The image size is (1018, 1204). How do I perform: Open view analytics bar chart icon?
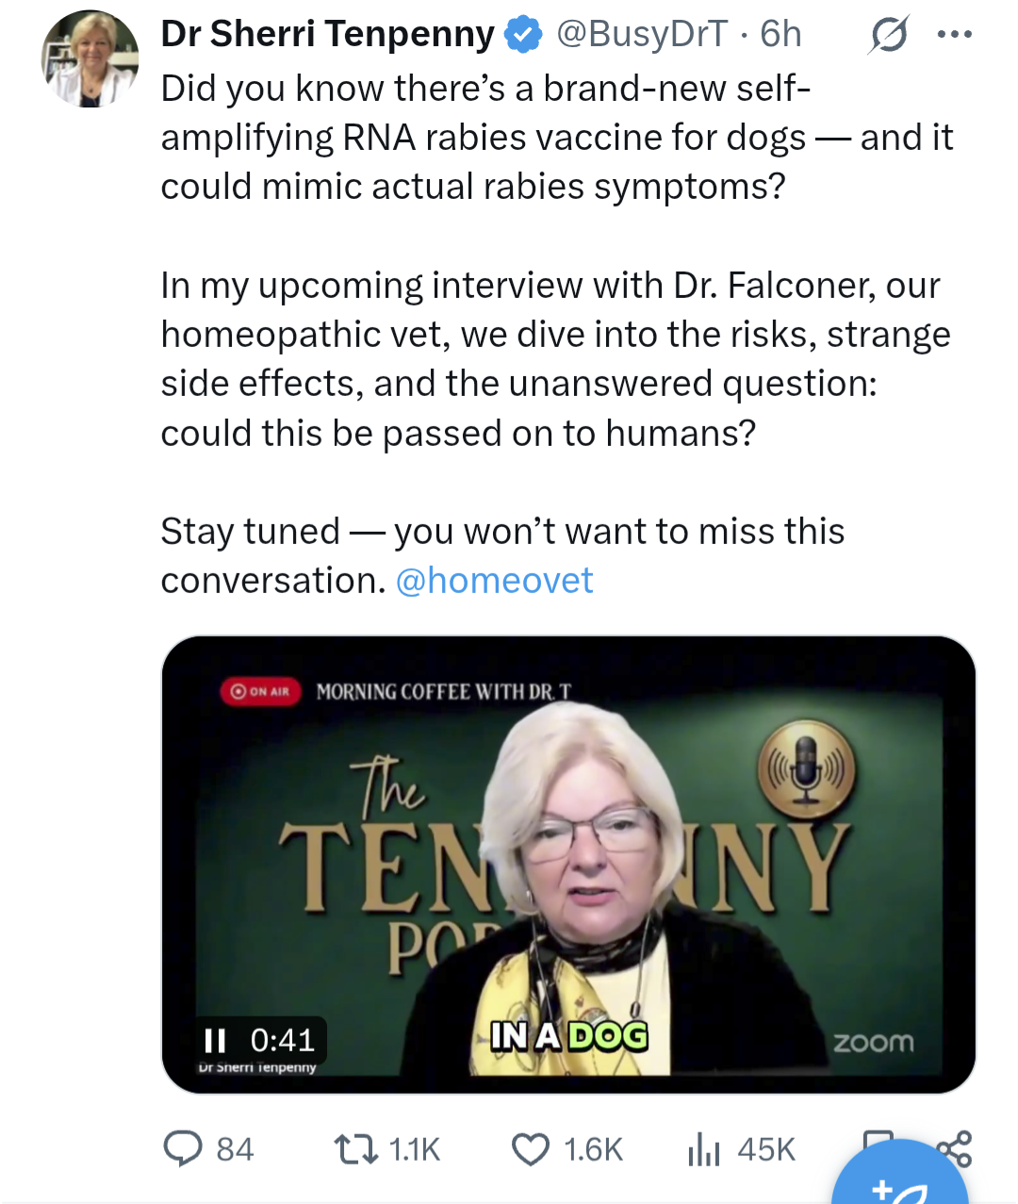click(x=704, y=1148)
